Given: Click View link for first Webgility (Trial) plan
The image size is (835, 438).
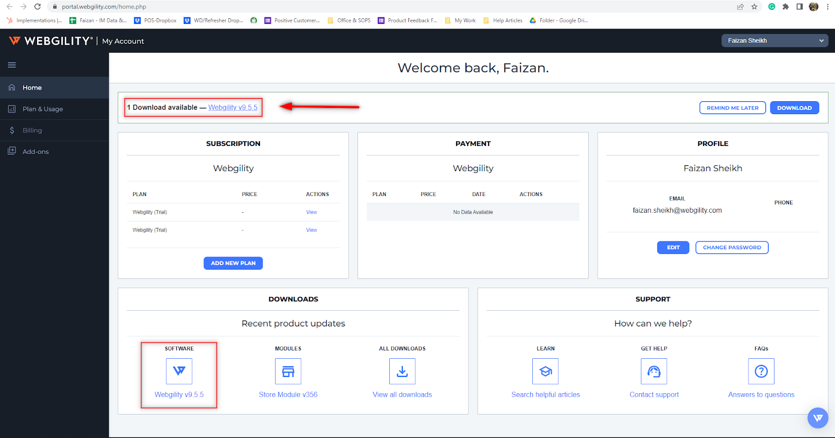Looking at the screenshot, I should 312,212.
